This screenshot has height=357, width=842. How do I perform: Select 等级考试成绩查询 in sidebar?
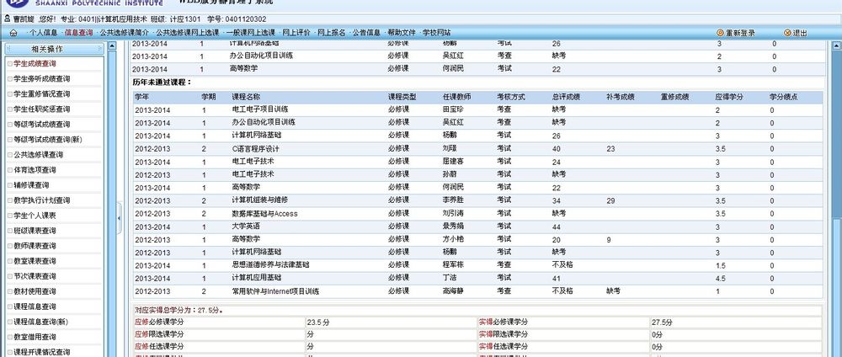41,125
